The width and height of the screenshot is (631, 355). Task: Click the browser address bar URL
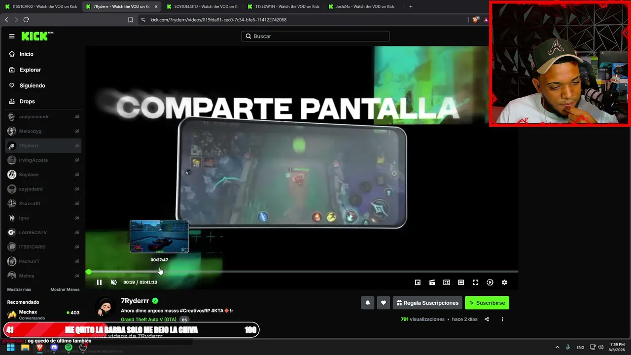218,20
